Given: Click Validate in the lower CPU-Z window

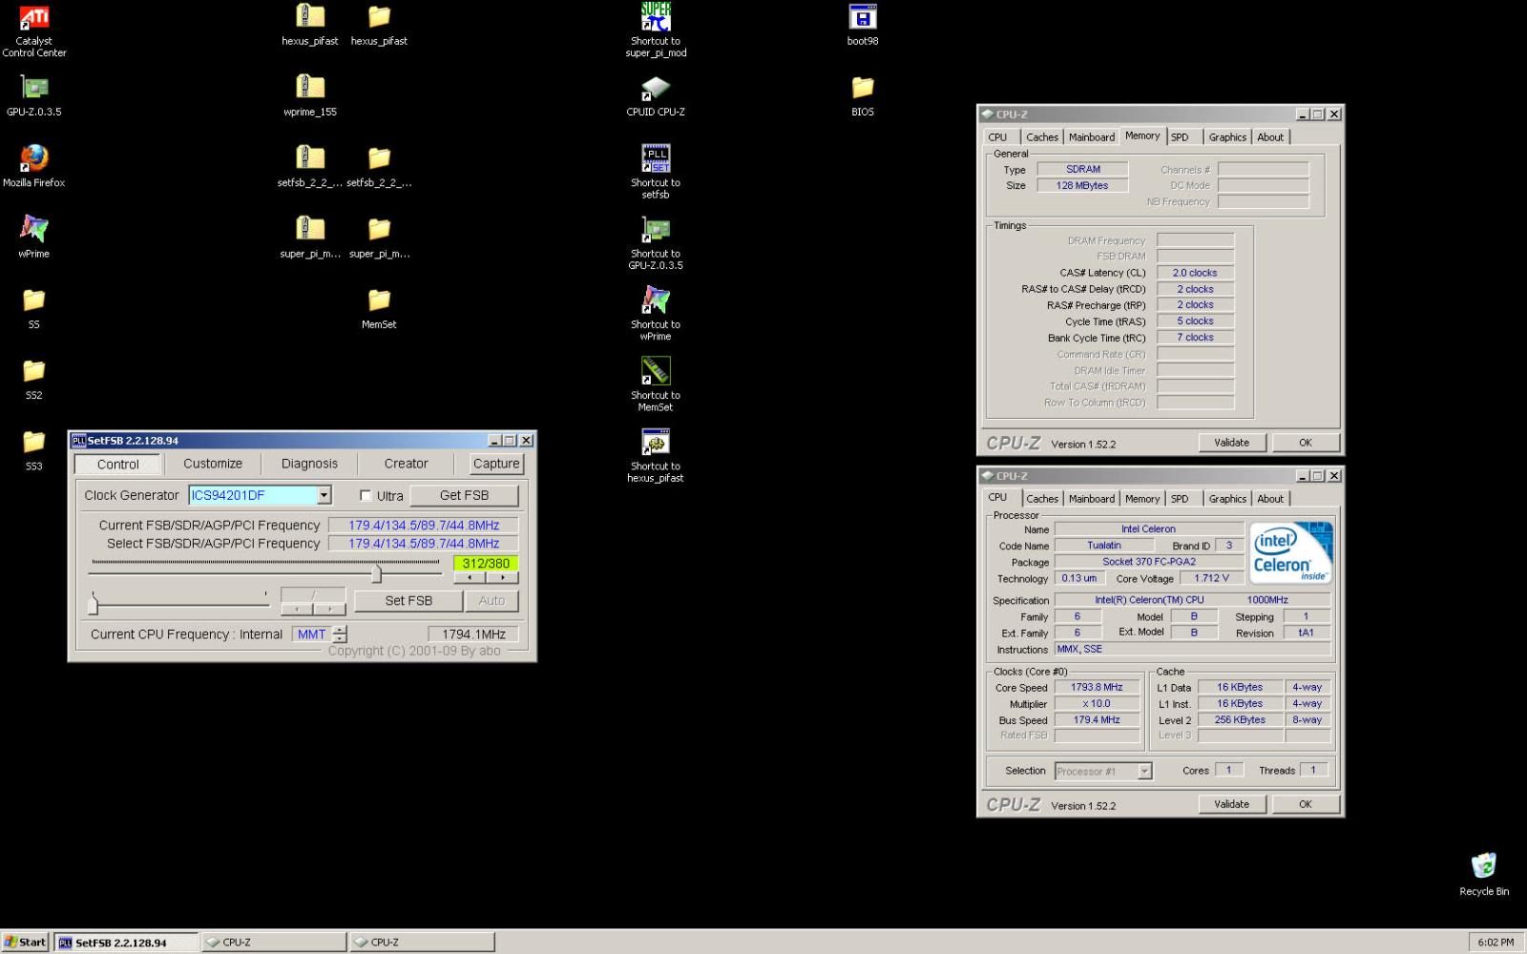Looking at the screenshot, I should (x=1231, y=804).
